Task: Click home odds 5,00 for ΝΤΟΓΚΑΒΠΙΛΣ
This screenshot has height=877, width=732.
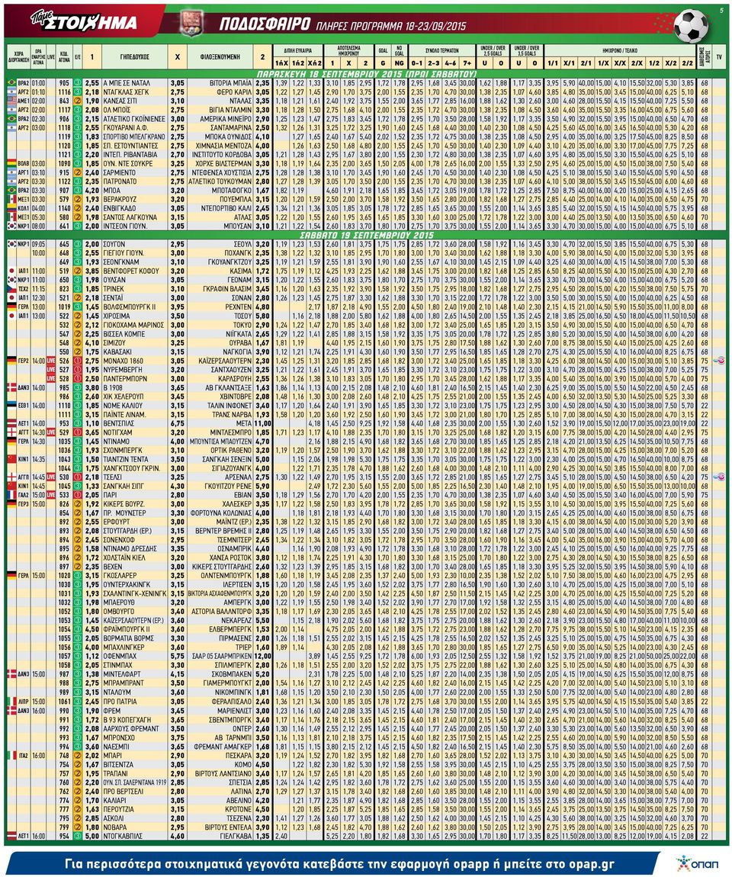Action: pyautogui.click(x=91, y=836)
